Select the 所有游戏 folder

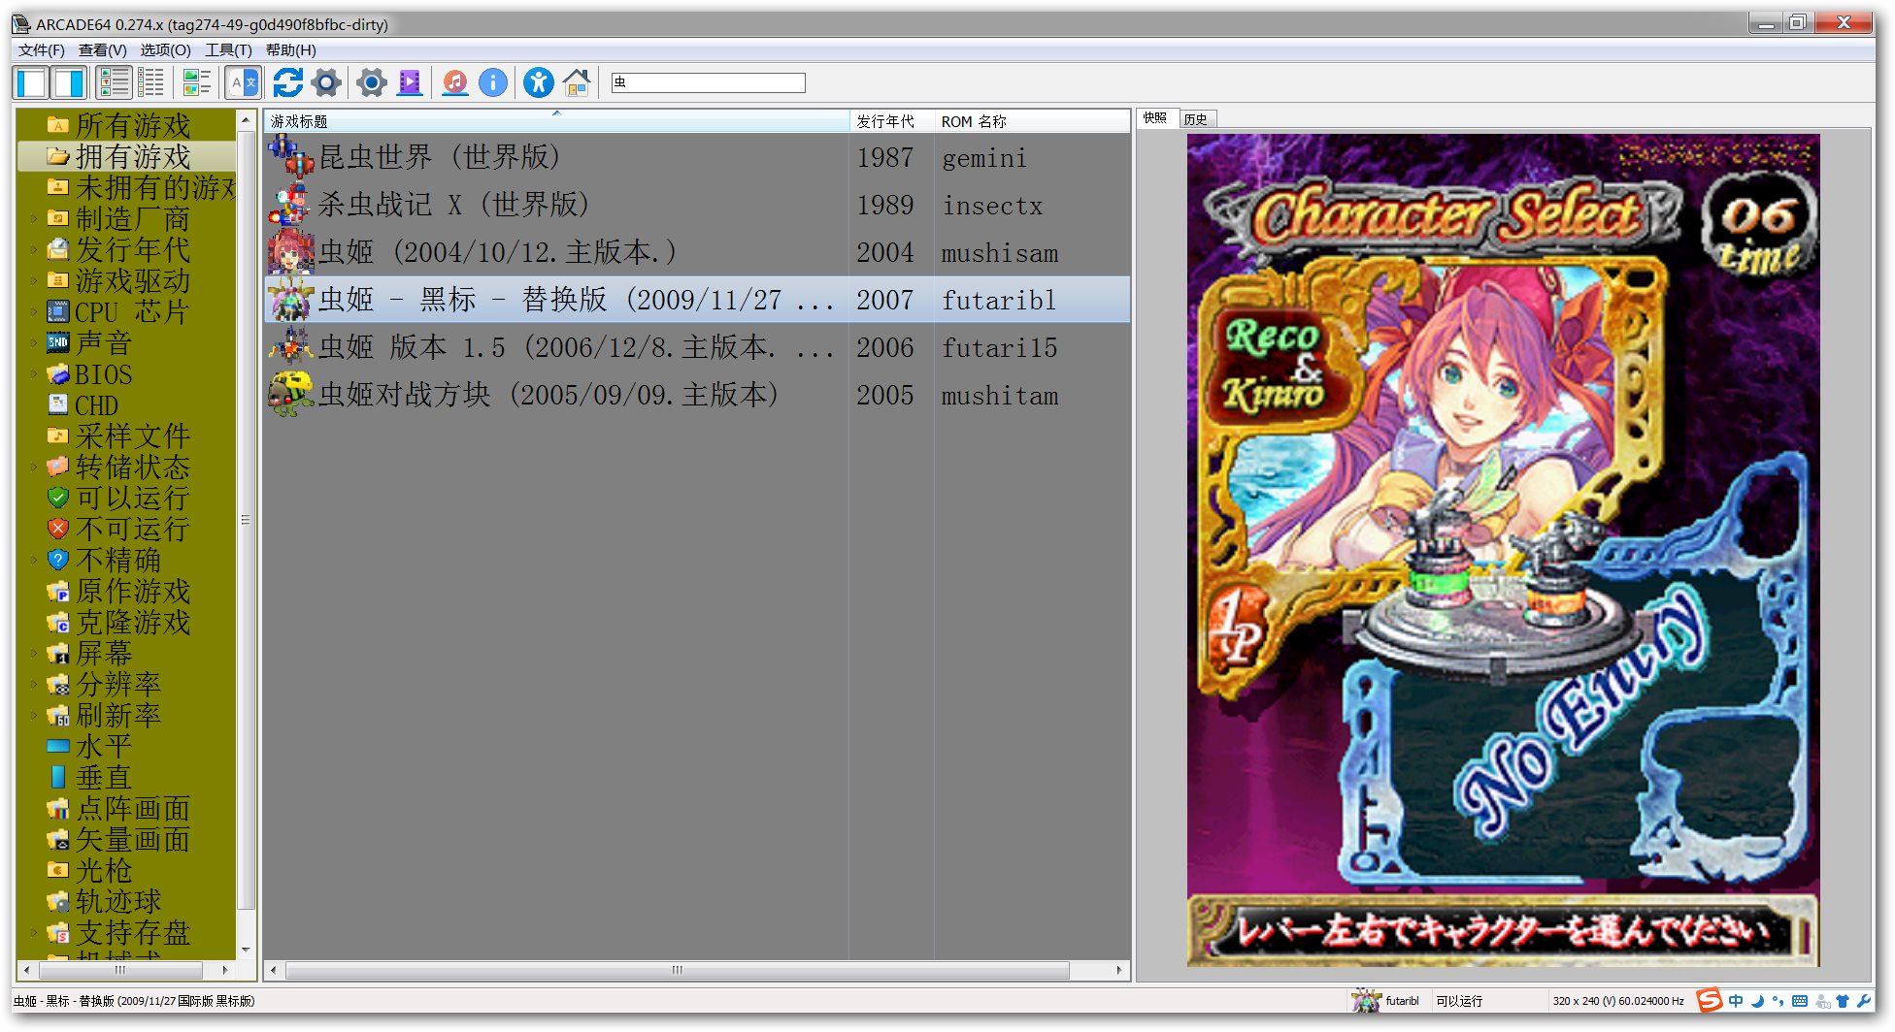point(133,125)
